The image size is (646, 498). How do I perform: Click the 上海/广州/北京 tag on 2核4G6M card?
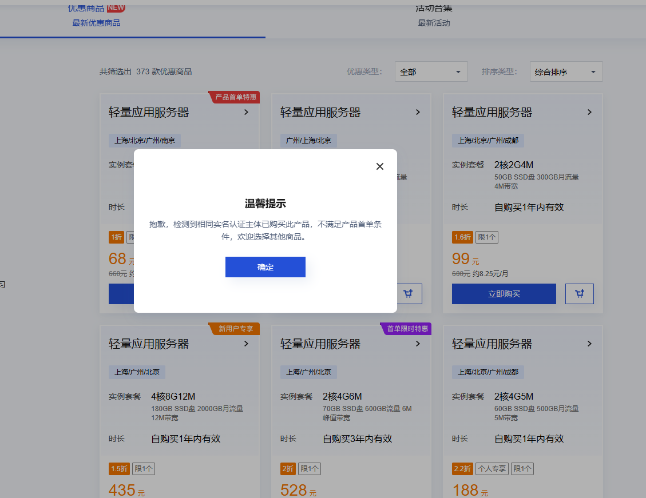click(308, 372)
